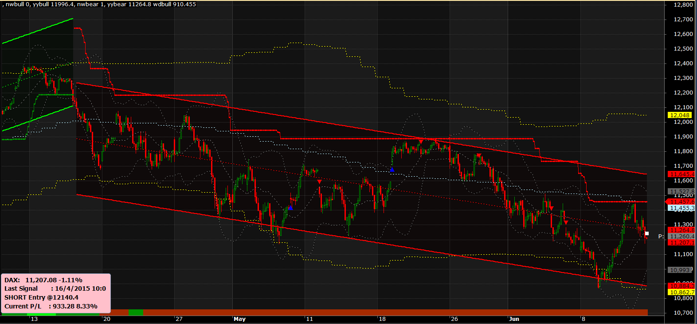
Task: Click the 26 date label on the time axis
Action: point(454,319)
